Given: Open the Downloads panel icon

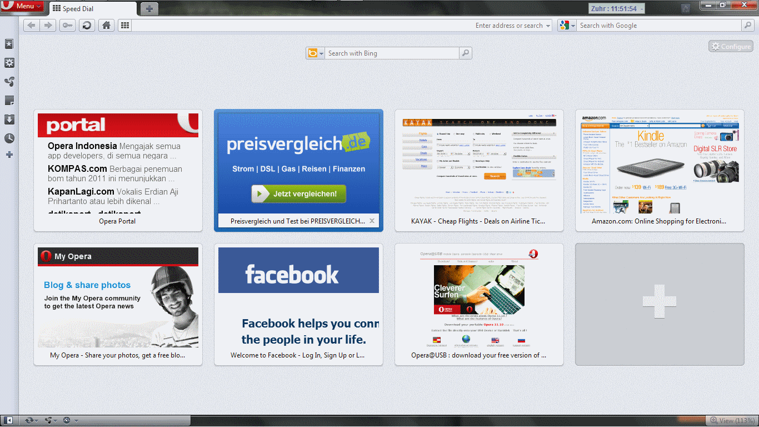Looking at the screenshot, I should pyautogui.click(x=9, y=120).
